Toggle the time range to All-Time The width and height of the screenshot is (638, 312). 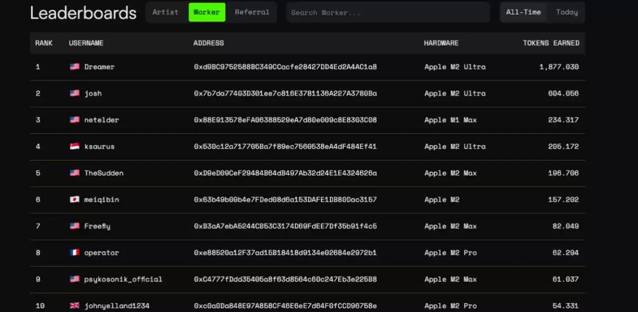(523, 12)
